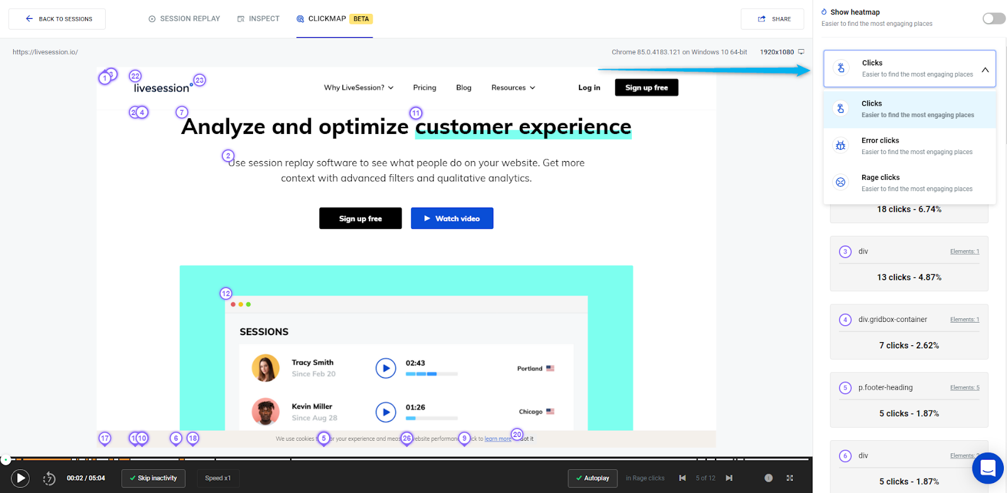The height and width of the screenshot is (493, 1007).
Task: Open Elements: 1 link for div.gridbox-container
Action: coord(965,319)
